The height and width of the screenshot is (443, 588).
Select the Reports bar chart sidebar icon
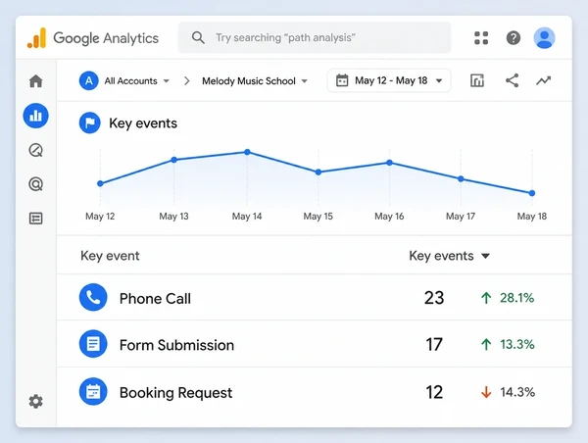(36, 116)
